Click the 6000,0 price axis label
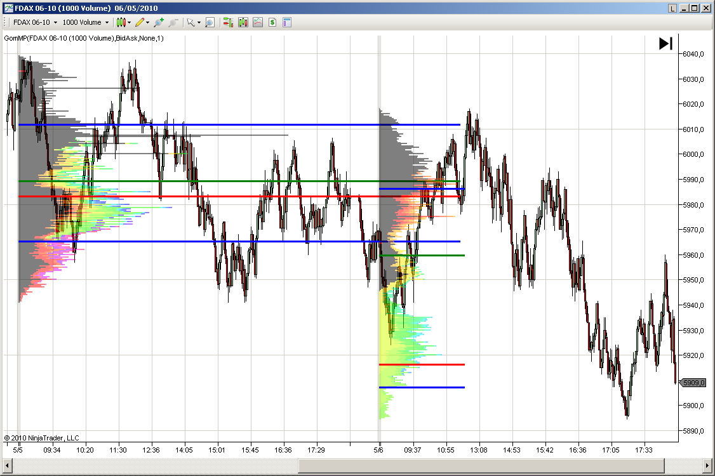715x476 pixels. click(693, 154)
